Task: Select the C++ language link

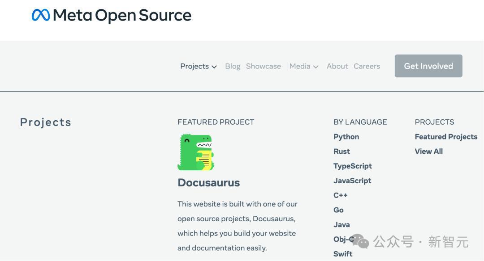Action: pyautogui.click(x=341, y=195)
